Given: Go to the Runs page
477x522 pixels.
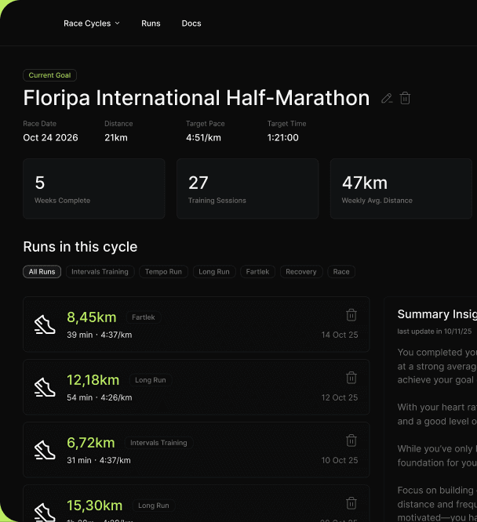Looking at the screenshot, I should (151, 24).
